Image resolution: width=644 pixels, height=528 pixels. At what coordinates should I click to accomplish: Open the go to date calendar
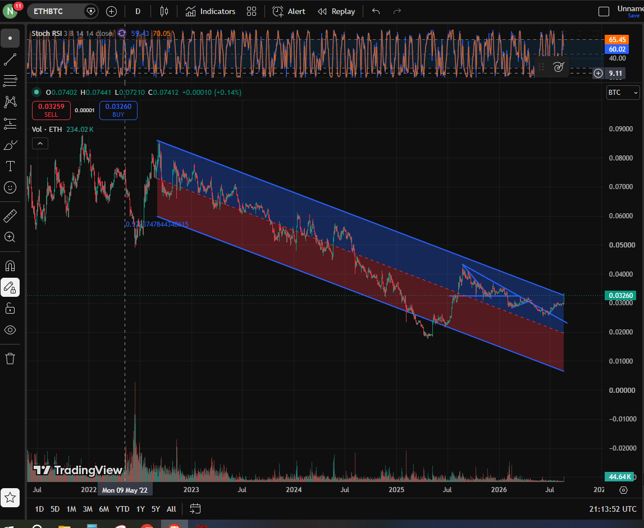coord(195,509)
